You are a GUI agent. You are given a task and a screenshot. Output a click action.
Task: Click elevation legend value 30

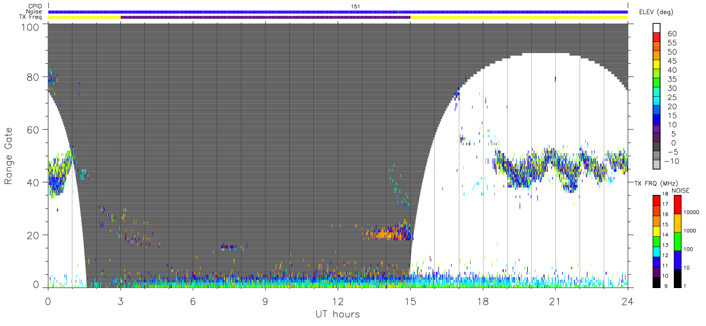tap(671, 89)
